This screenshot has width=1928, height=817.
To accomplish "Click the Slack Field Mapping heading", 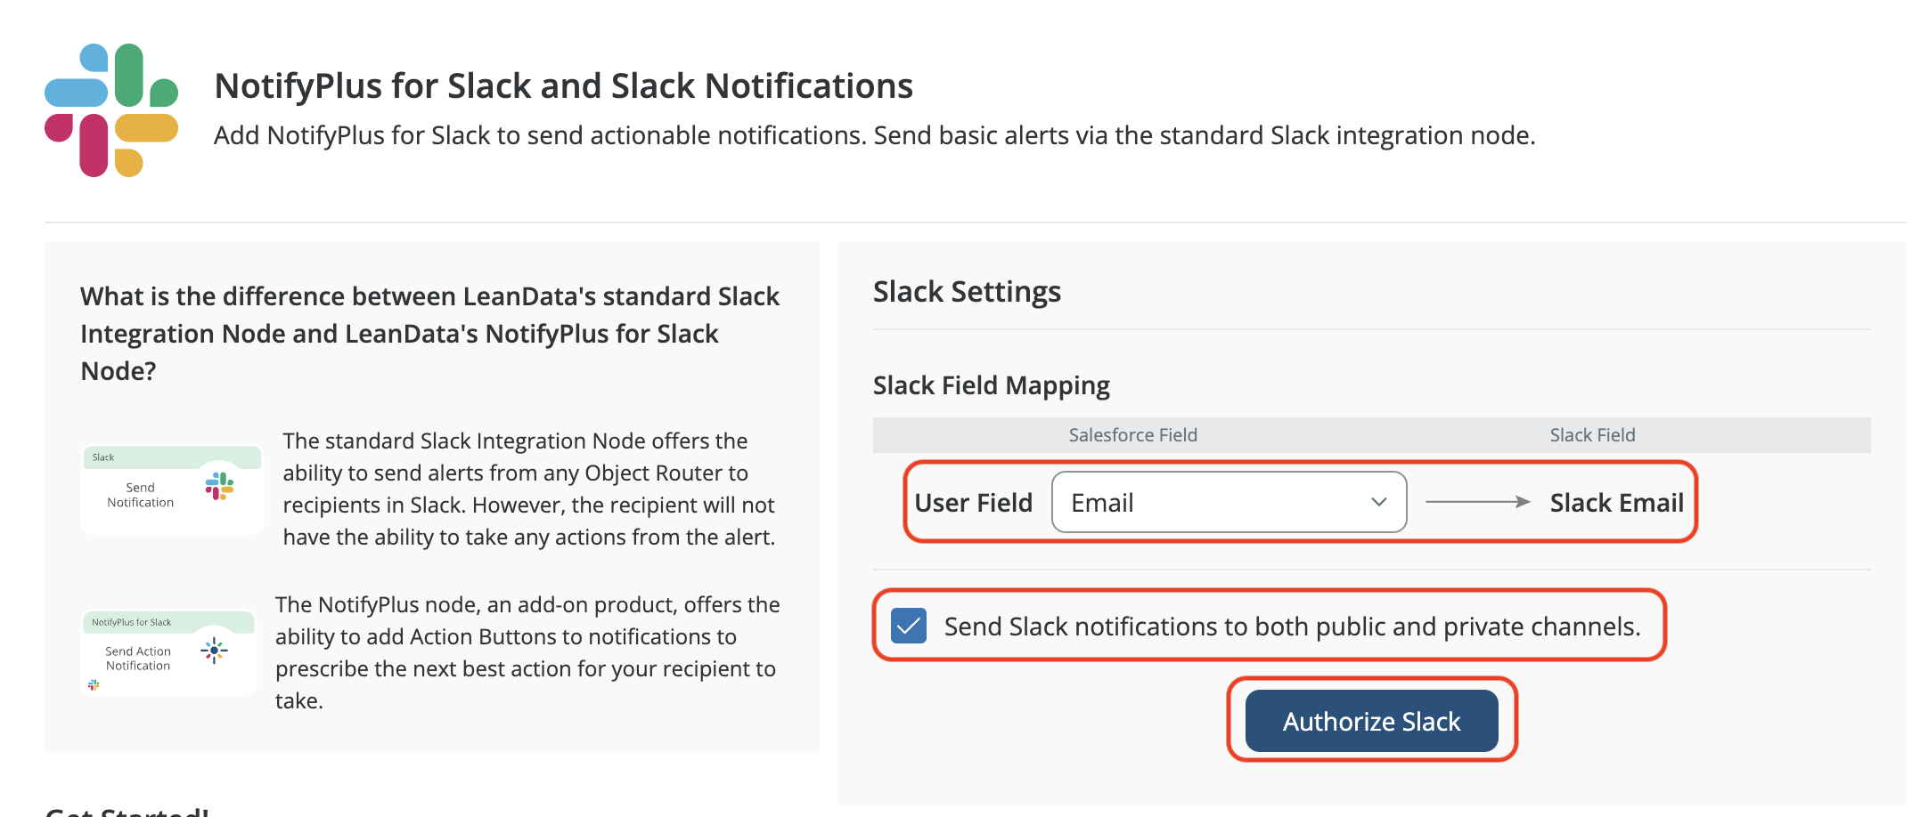I will tap(991, 385).
